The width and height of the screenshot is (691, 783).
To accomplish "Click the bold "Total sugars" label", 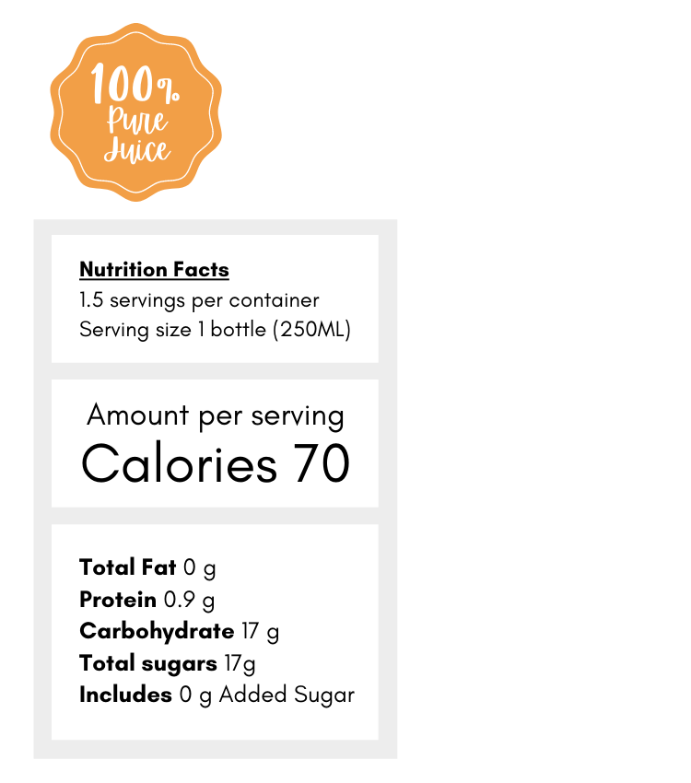I will 148,663.
